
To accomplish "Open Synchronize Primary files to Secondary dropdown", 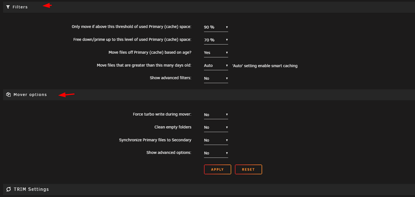I will (x=216, y=140).
